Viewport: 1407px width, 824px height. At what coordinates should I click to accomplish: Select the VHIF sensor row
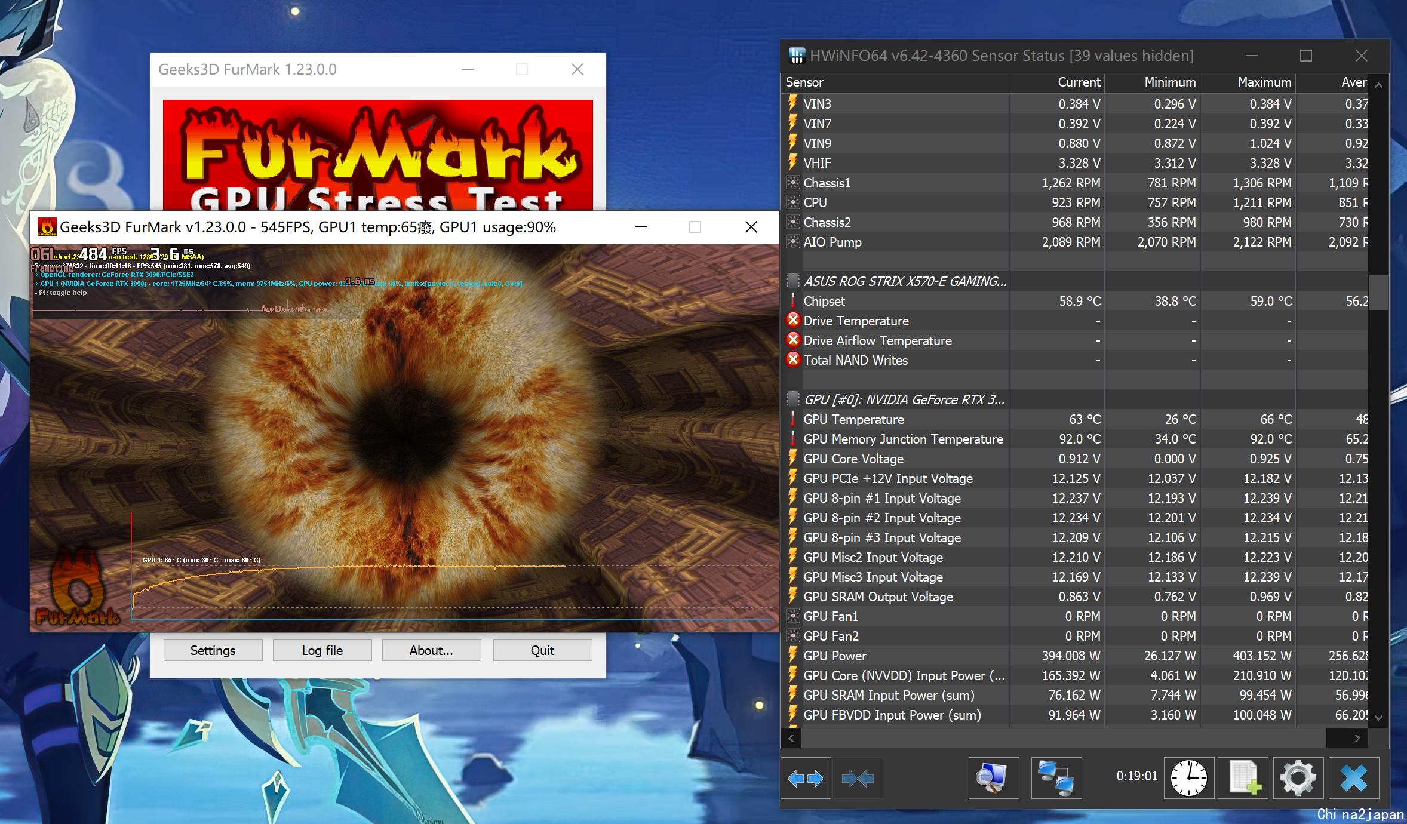[1074, 163]
